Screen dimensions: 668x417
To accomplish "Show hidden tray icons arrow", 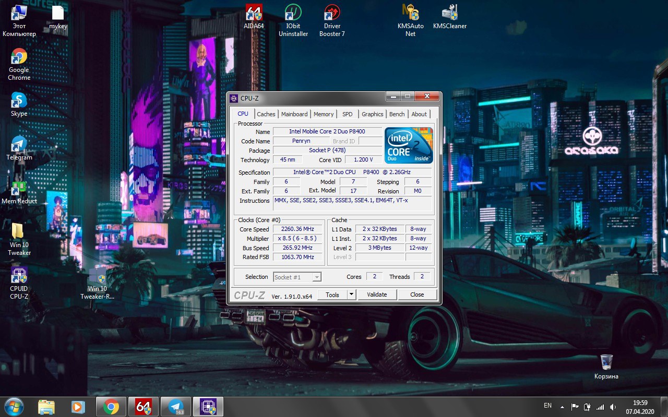I will 562,407.
